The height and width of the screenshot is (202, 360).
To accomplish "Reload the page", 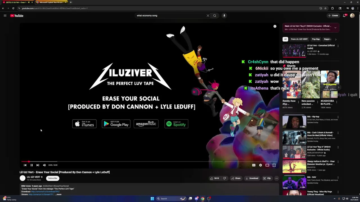I will tap(13, 8).
